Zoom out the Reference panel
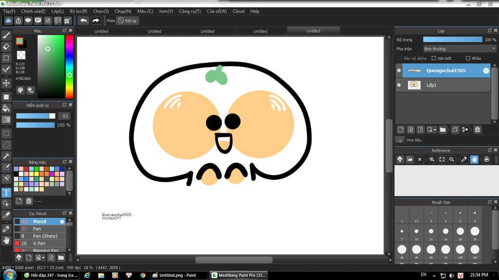The width and height of the screenshot is (499, 280). [452, 159]
